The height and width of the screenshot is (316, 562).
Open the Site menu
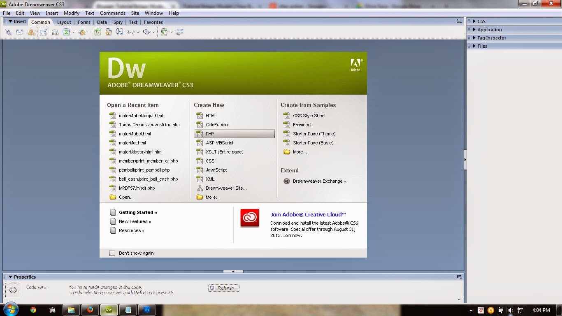tap(135, 13)
